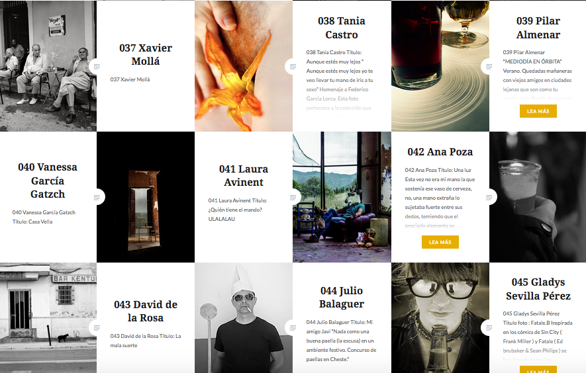Click the post icon beside 039 Pilar Almenar
Image resolution: width=586 pixels, height=373 pixels.
pyautogui.click(x=489, y=66)
